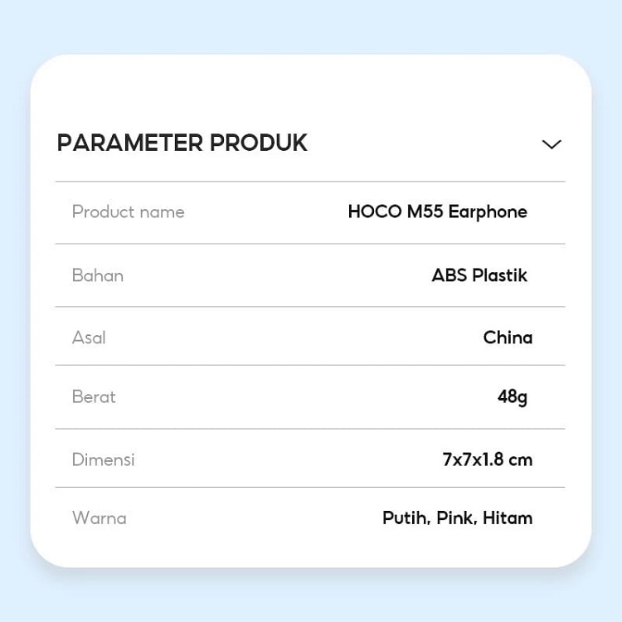
Task: Select the Bahan label
Action: [98, 275]
